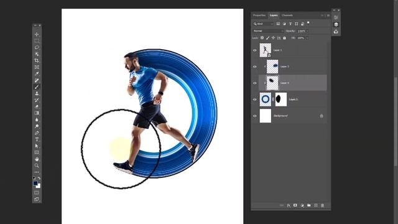Select the Zoom tool
This screenshot has height=224, width=398.
click(x=37, y=166)
